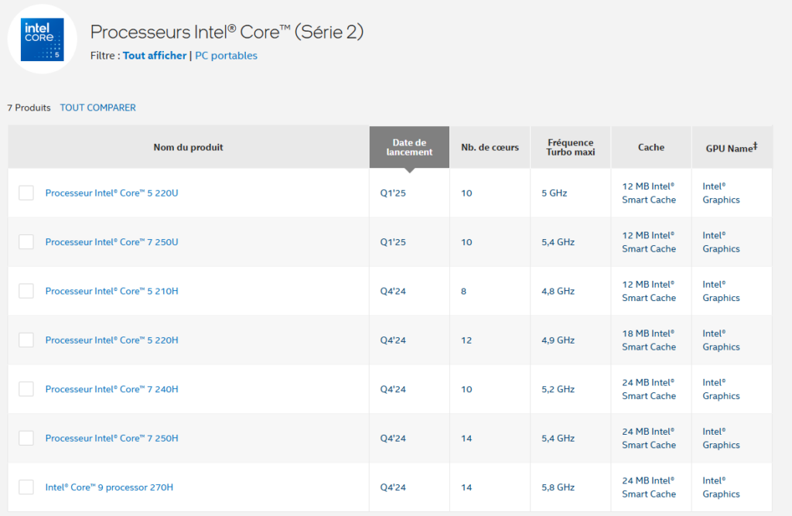Click Q4'24 in the 270H row
Viewport: 792px width, 516px height.
click(393, 487)
